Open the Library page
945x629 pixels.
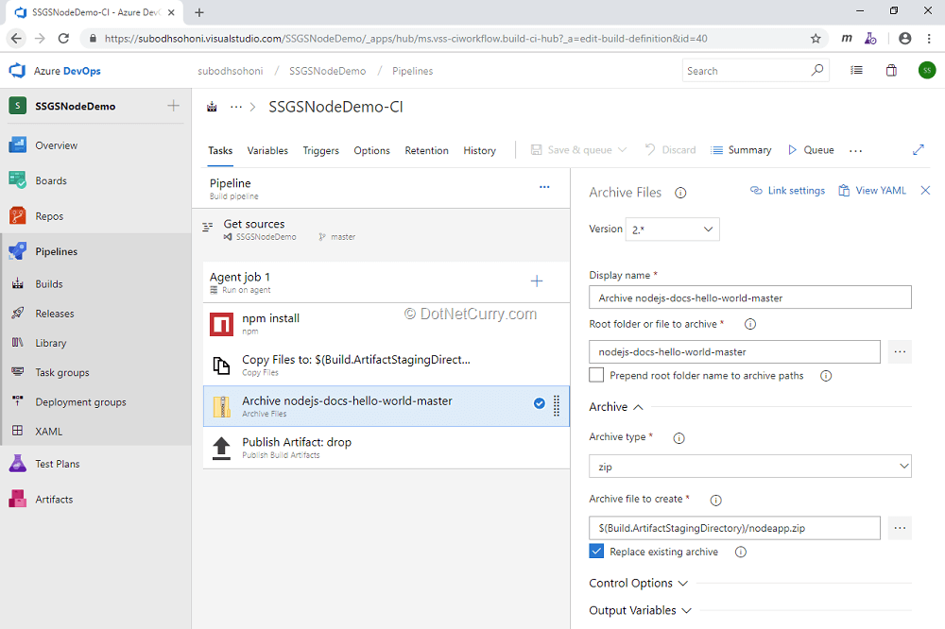coord(51,343)
